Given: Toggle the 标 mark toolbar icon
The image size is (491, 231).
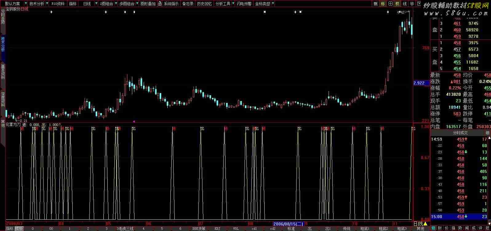Looking at the screenshot, I should tap(383, 4).
